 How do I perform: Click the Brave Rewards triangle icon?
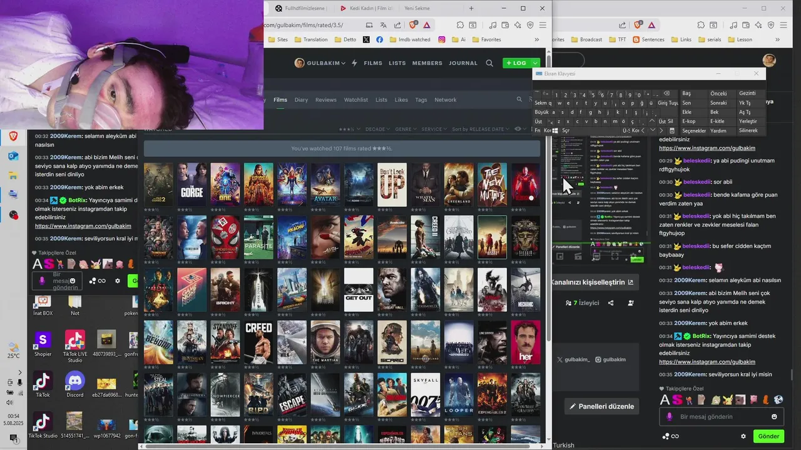(x=426, y=25)
